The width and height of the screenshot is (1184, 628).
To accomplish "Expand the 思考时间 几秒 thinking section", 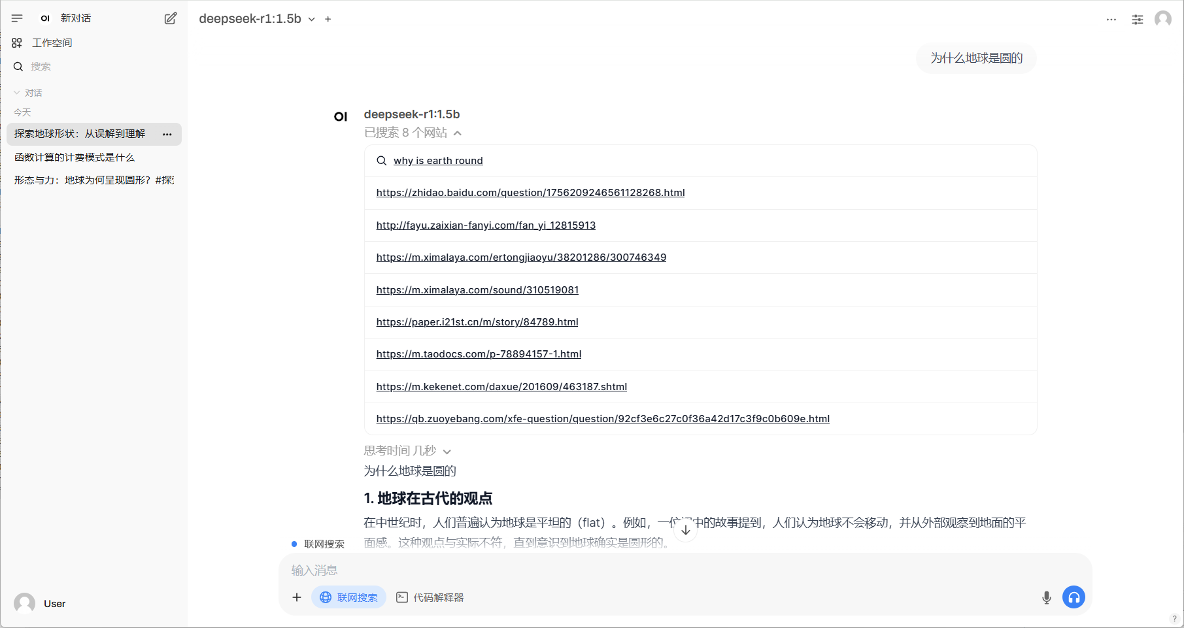I will pos(407,451).
